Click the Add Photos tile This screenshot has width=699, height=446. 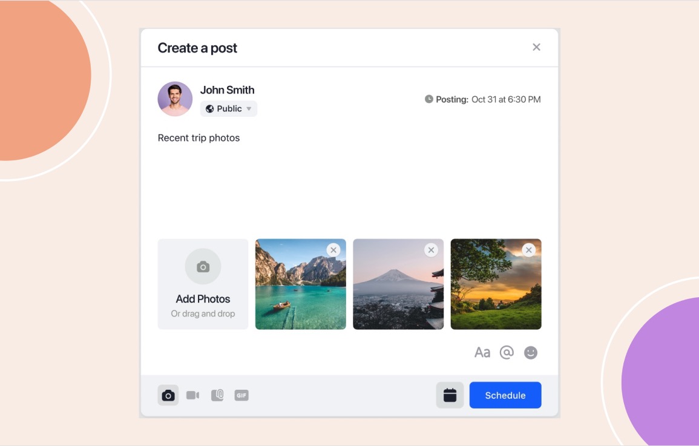tap(203, 284)
